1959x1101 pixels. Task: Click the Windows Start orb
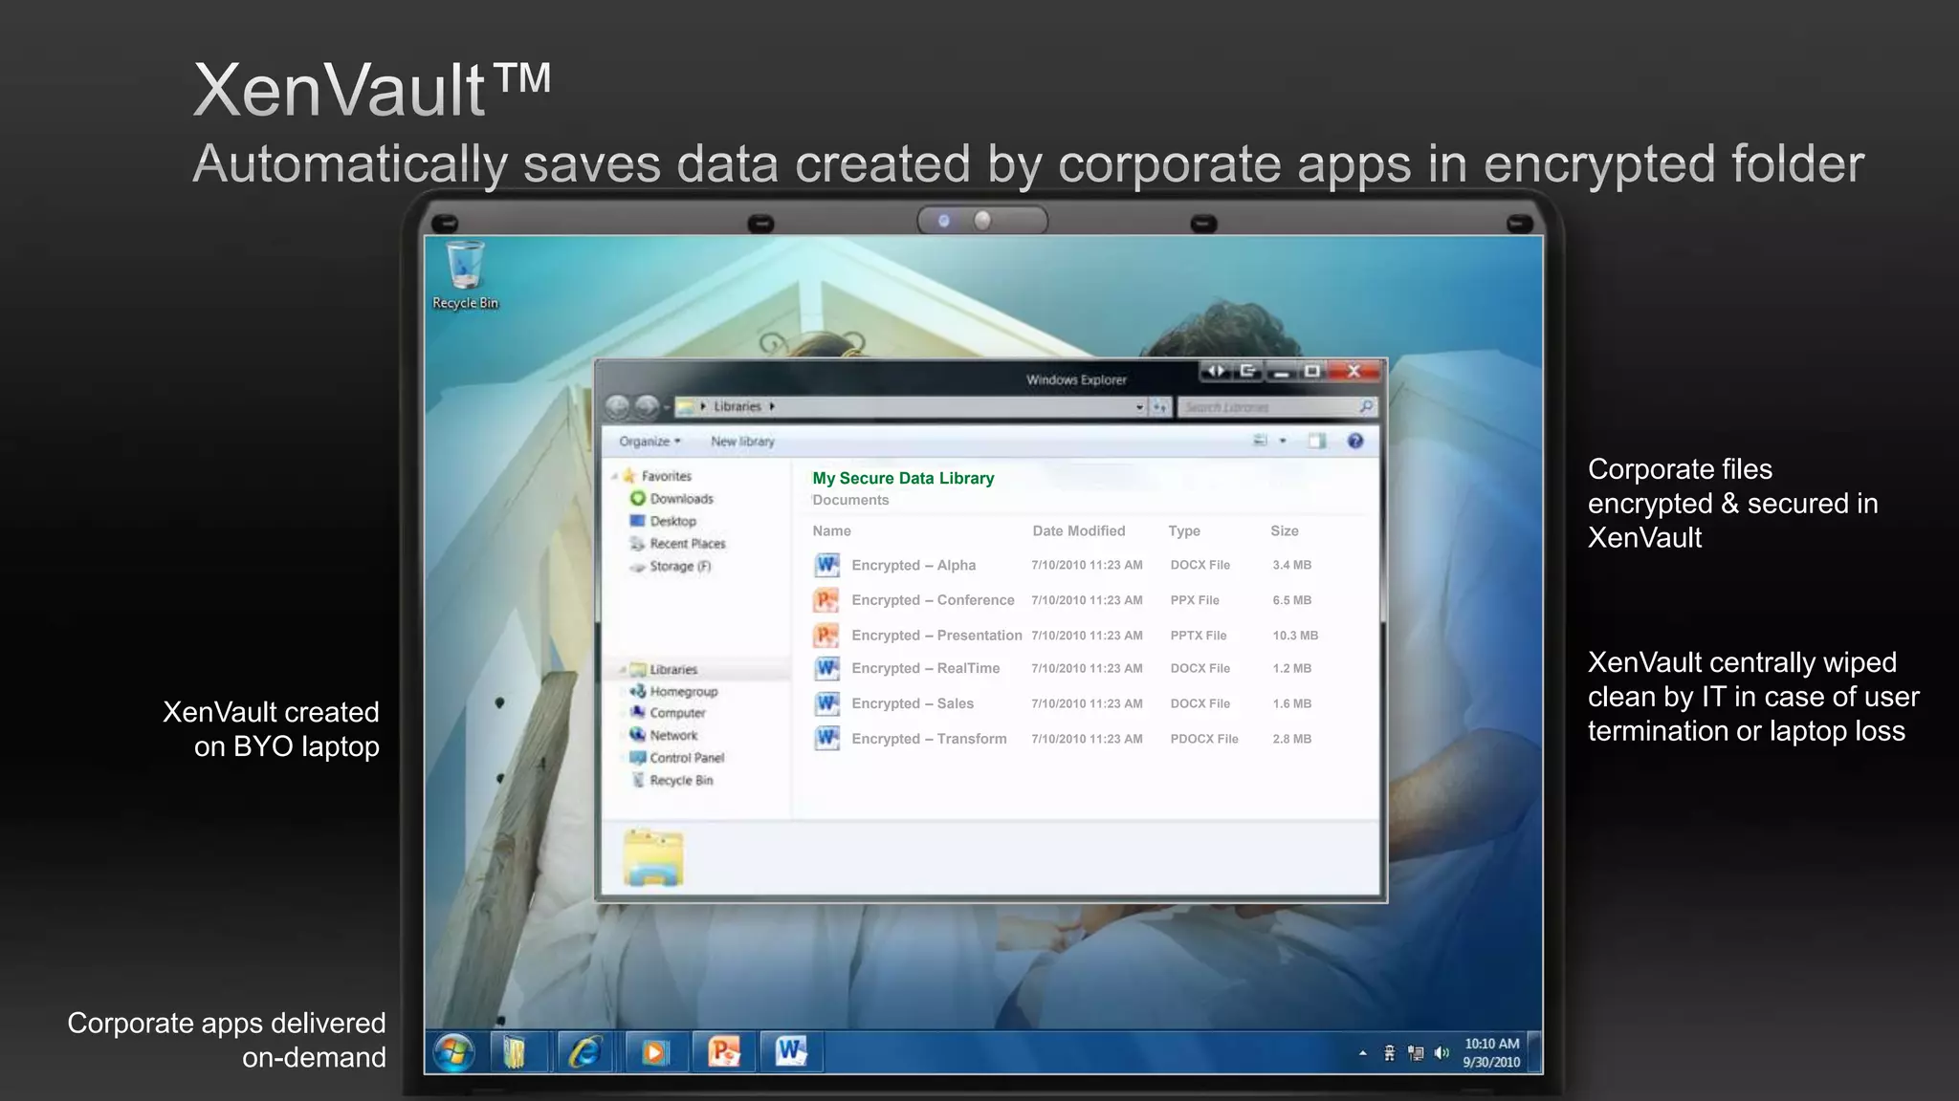point(453,1053)
